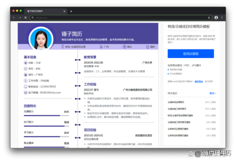Click the email icon beside 电子邮箱
This screenshot has height=162, width=236.
(26, 92)
